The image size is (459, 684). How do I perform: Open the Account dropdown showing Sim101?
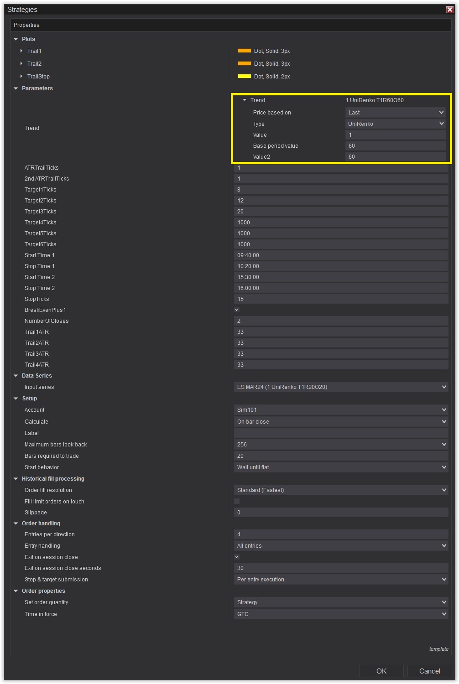coord(341,410)
